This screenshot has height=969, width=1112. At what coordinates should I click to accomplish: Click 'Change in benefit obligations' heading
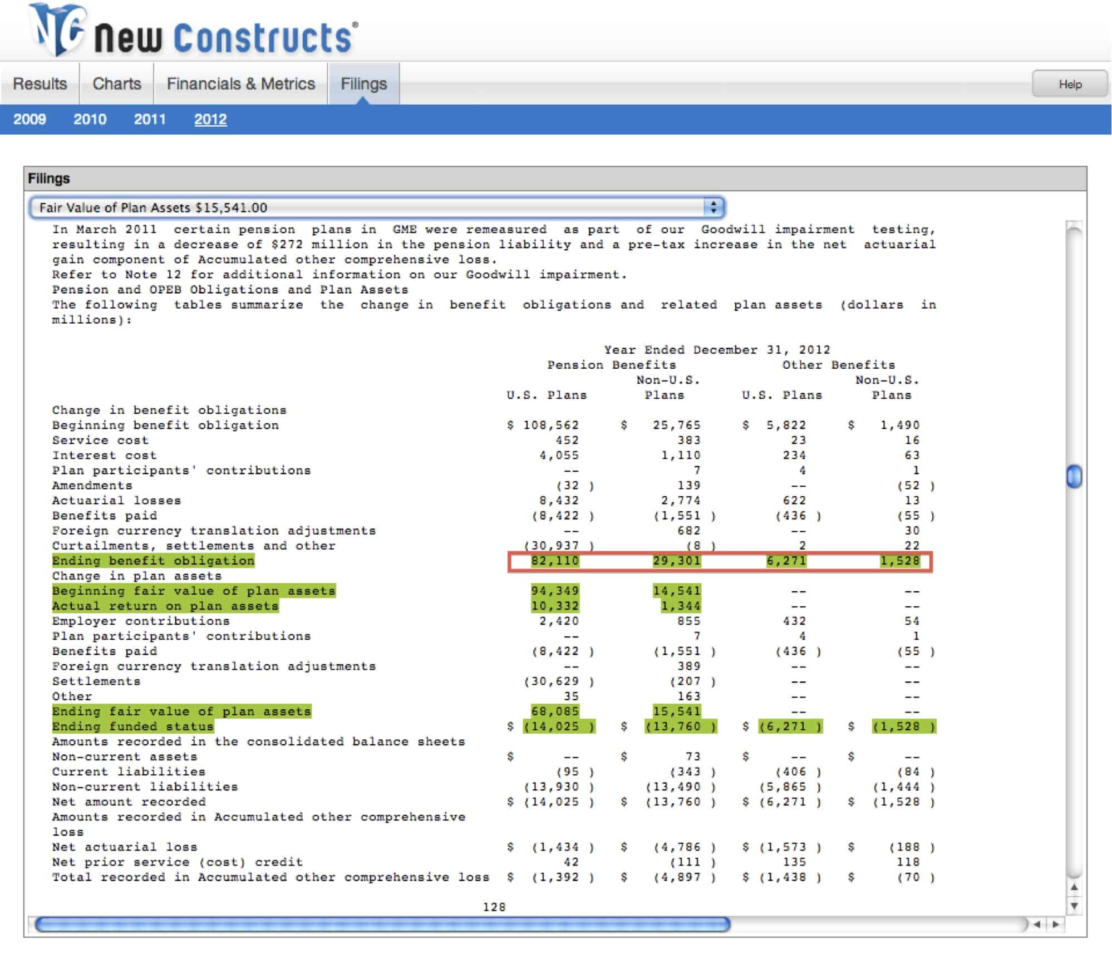click(x=169, y=410)
